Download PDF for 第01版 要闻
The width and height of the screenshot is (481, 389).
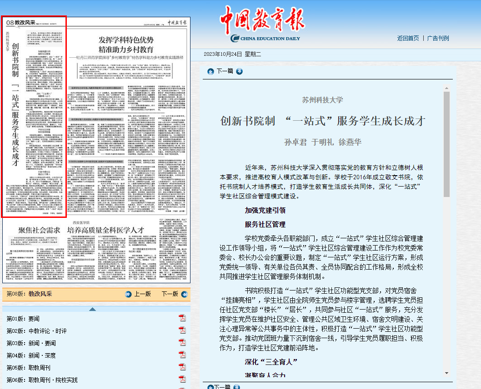[182, 318]
